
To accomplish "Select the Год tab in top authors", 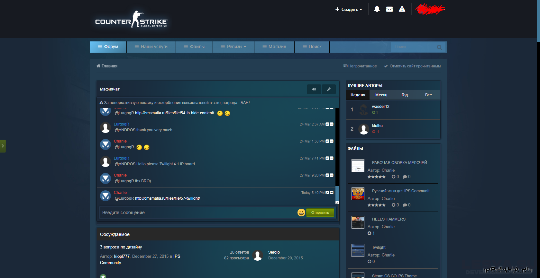I will pos(405,95).
